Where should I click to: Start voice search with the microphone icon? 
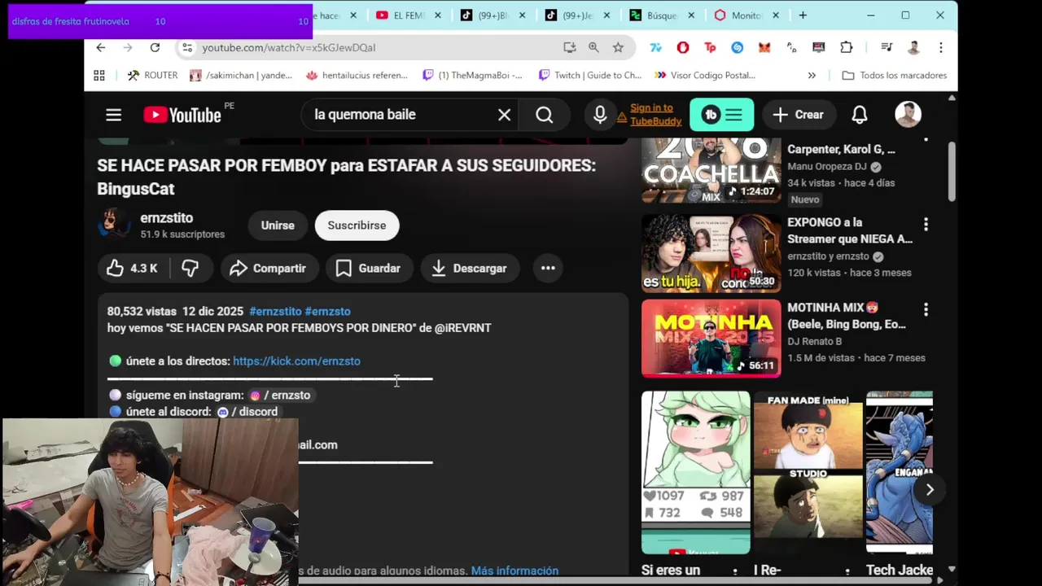click(x=600, y=115)
